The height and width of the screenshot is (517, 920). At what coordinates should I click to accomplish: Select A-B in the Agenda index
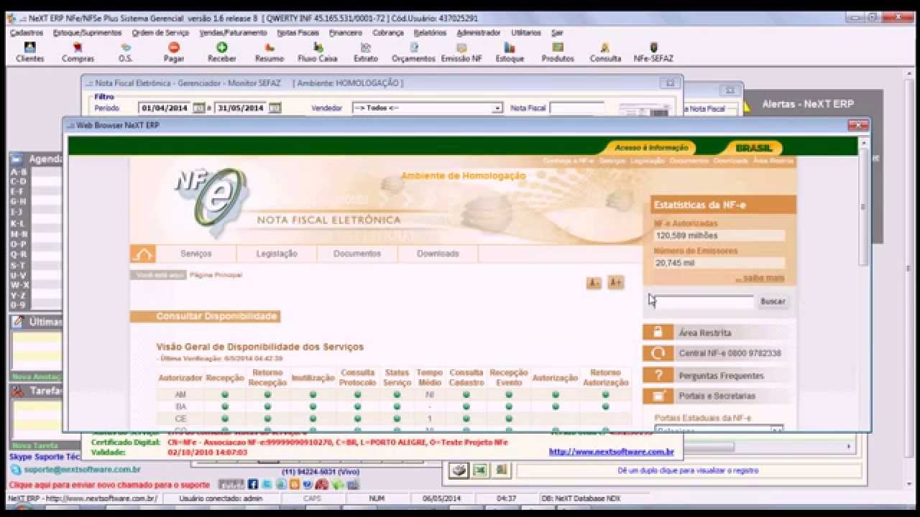(x=19, y=172)
